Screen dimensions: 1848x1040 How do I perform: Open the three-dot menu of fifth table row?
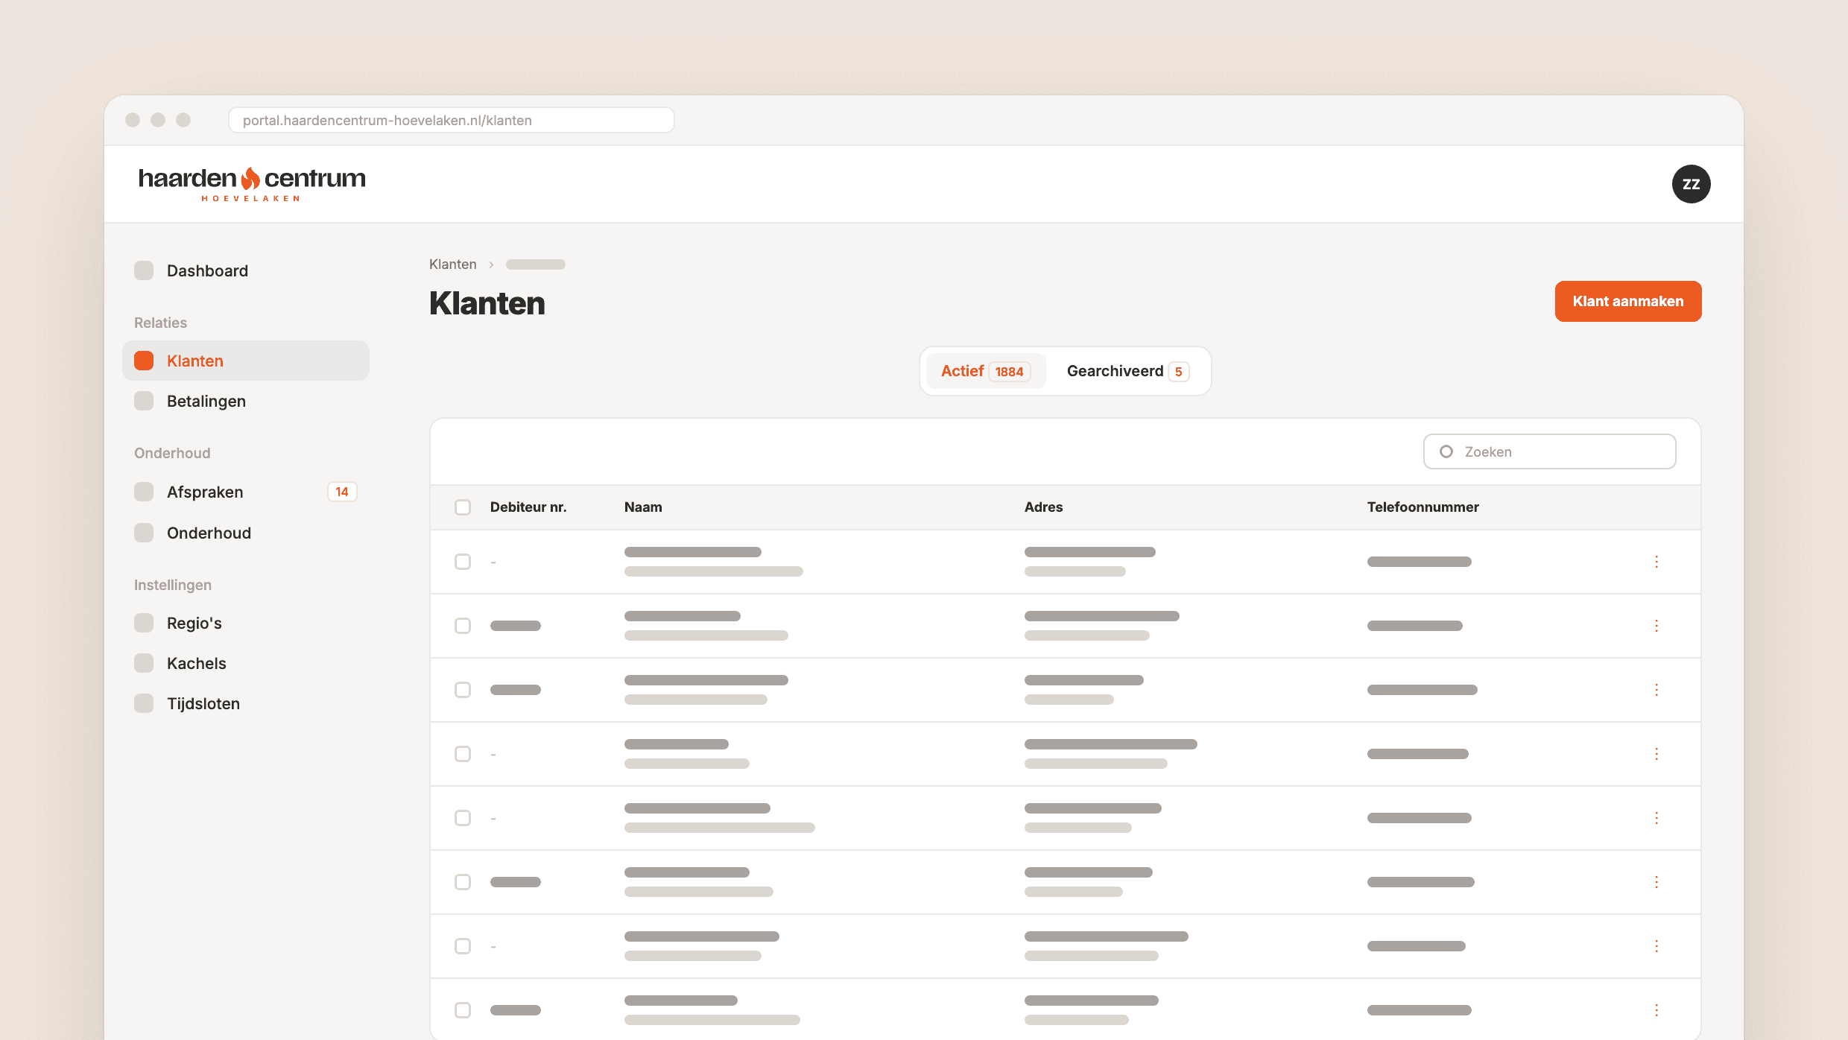click(1656, 818)
